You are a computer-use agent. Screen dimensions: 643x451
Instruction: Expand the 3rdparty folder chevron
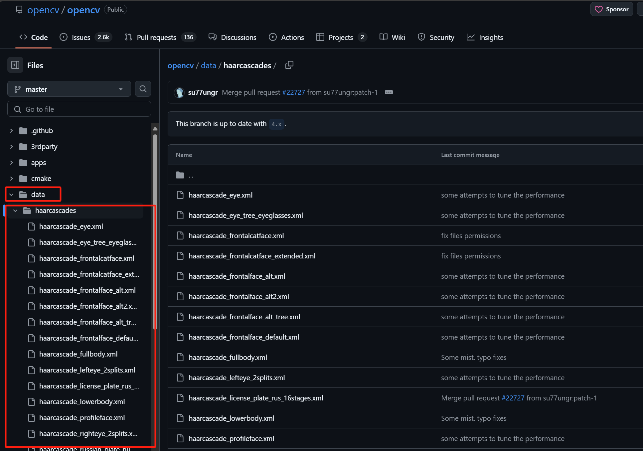11,147
